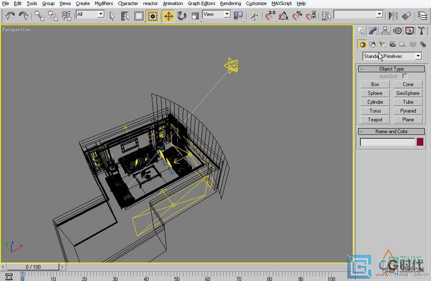The image size is (431, 281).
Task: Step time slider back one frame
Action: click(3, 267)
